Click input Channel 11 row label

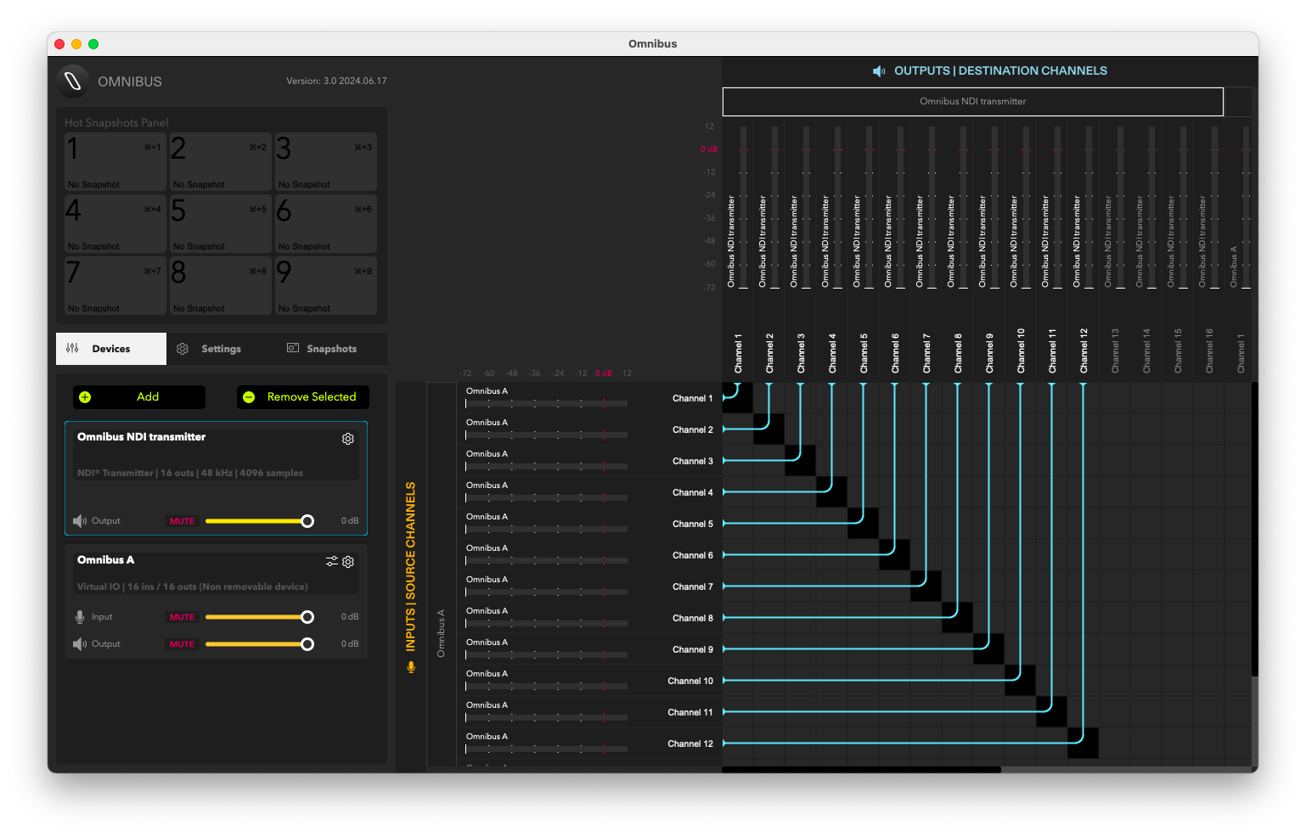[690, 712]
